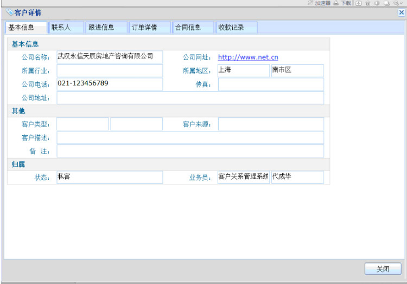Open the 联系人 tab

tap(66, 28)
